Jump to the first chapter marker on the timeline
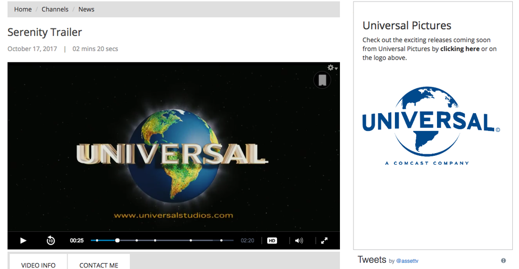 (x=97, y=240)
